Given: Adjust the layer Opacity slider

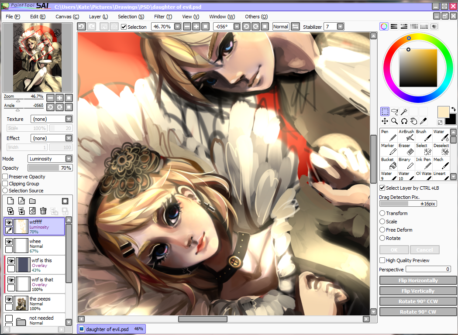Looking at the screenshot, I should (50, 168).
